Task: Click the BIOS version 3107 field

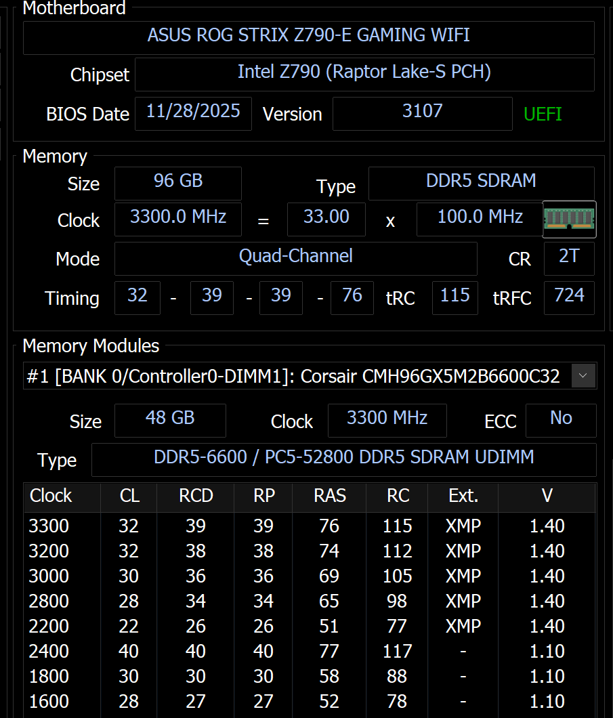Action: 422,112
